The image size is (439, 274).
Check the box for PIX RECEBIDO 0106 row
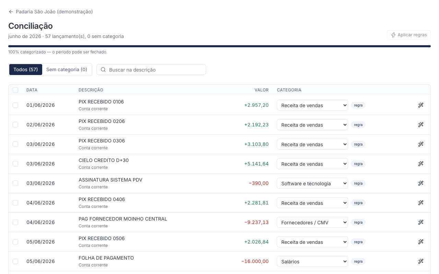click(15, 105)
